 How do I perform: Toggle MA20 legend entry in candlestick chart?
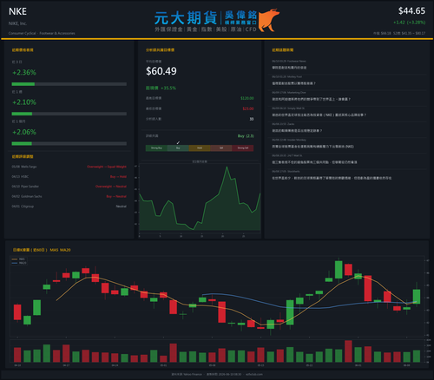[x=19, y=263]
